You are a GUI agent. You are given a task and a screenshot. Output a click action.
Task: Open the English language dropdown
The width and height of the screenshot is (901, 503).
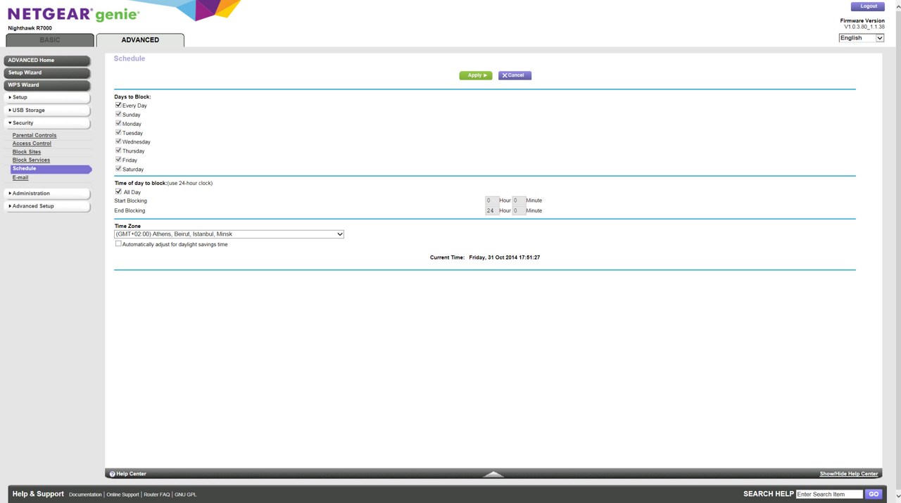[861, 38]
